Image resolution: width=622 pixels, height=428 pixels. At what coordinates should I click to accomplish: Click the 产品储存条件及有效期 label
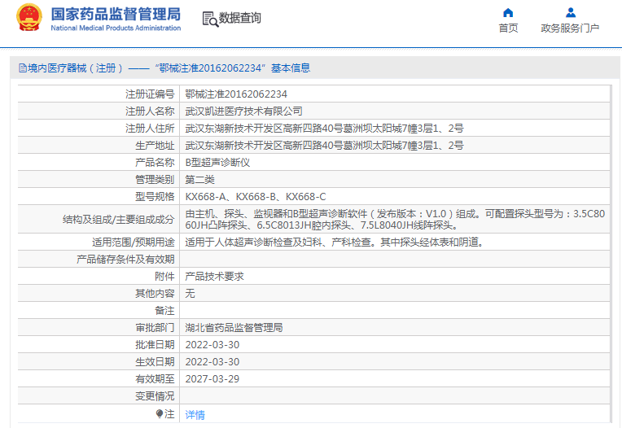click(125, 260)
